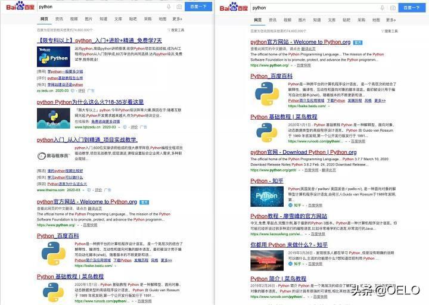This screenshot has width=429, height=305.
Task: Open 'python官方网站 - Welcome to Python.org' on right page
Action: pos(300,42)
